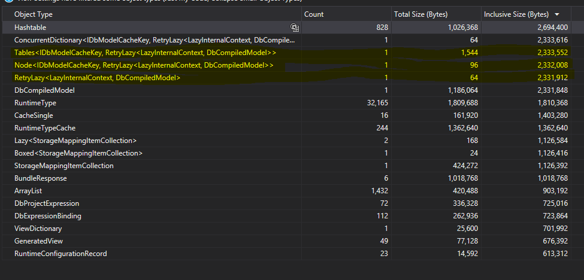This screenshot has width=584, height=280.
Task: Click the total size value 424,272
Action: pos(465,166)
